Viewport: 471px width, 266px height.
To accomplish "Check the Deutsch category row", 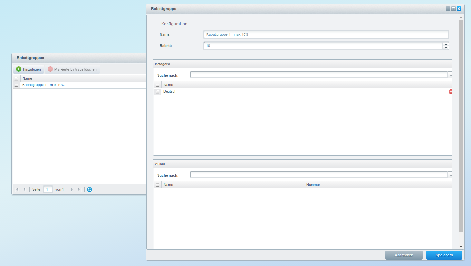I will pos(158,92).
